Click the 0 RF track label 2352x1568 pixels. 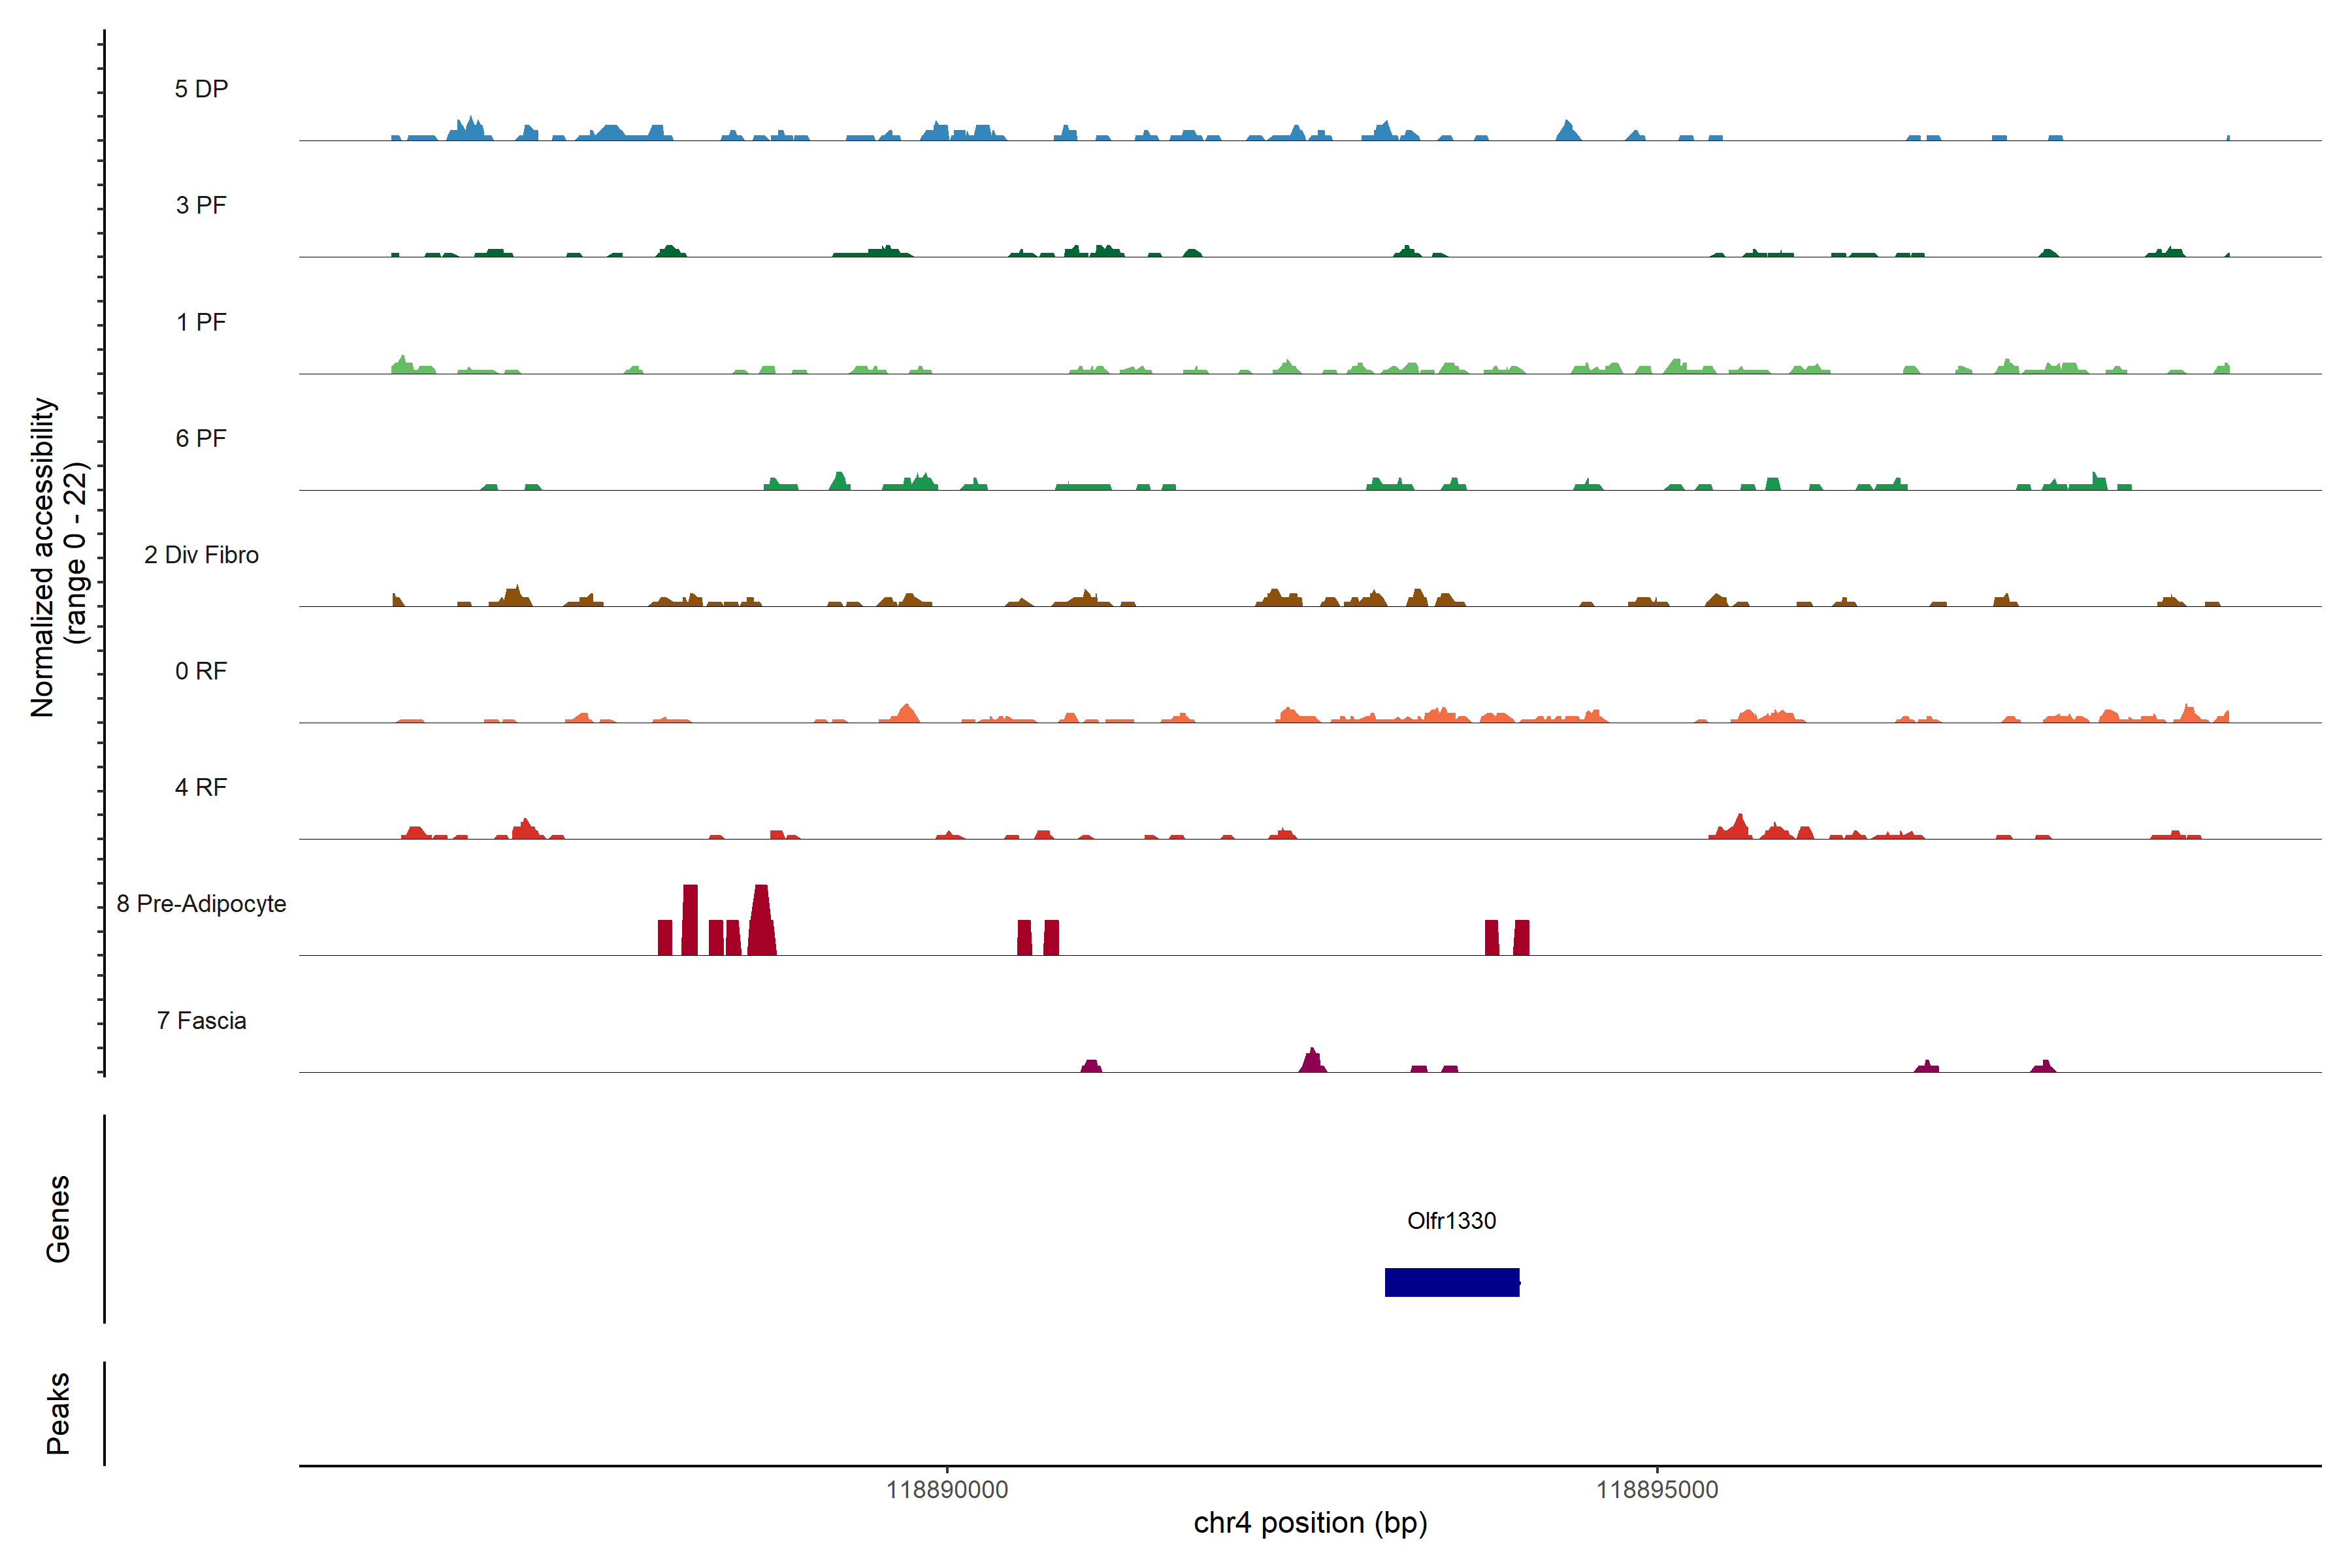coord(201,671)
